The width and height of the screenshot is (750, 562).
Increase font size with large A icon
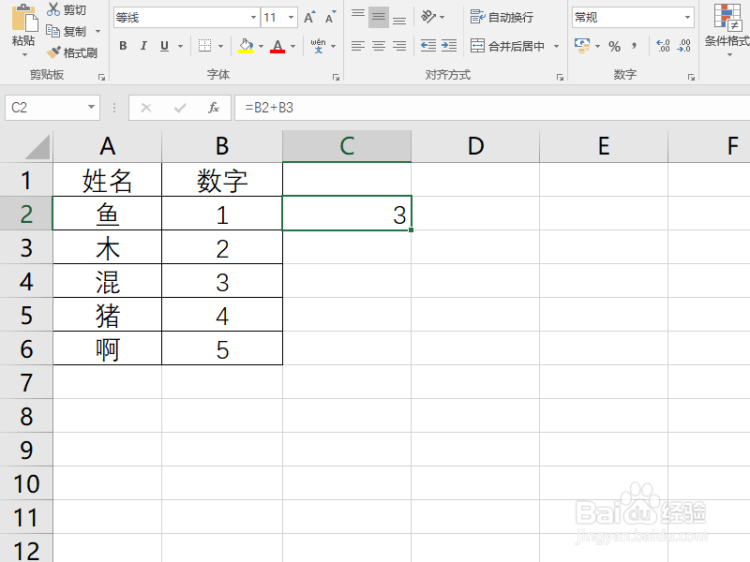click(x=310, y=18)
